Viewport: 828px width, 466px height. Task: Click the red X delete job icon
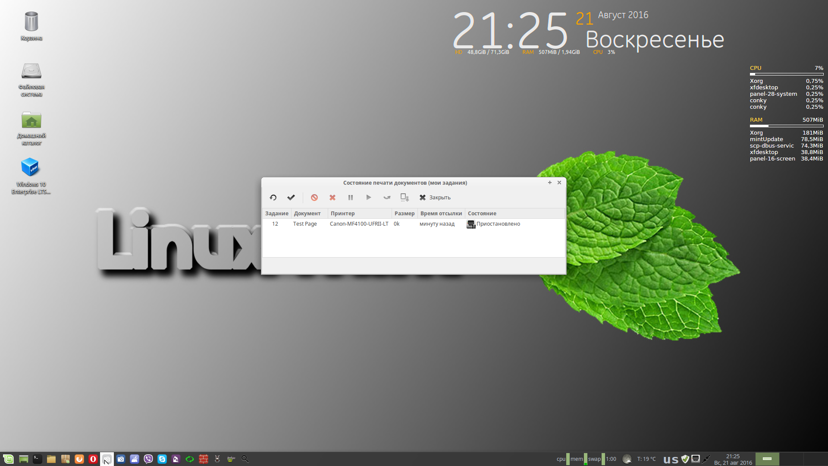pyautogui.click(x=332, y=198)
